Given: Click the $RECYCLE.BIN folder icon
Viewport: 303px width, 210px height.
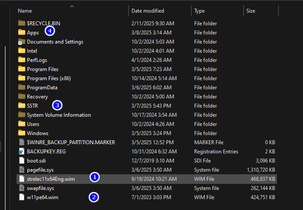Looking at the screenshot, I should (x=22, y=23).
